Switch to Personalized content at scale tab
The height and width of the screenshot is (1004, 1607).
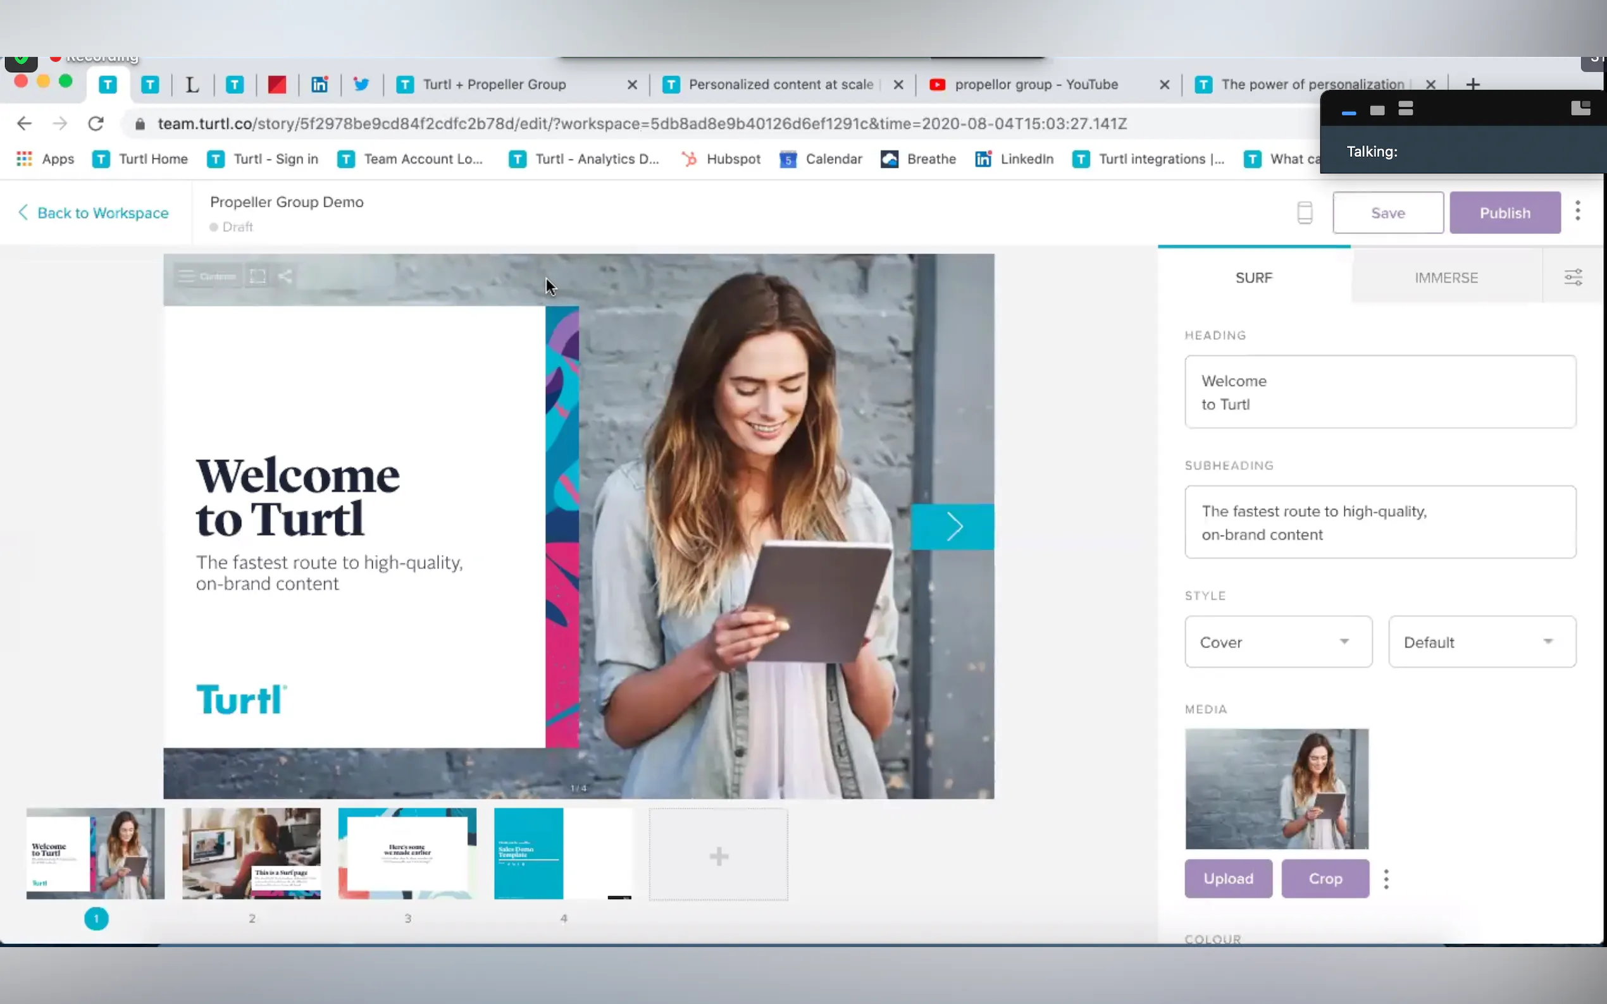(x=780, y=84)
